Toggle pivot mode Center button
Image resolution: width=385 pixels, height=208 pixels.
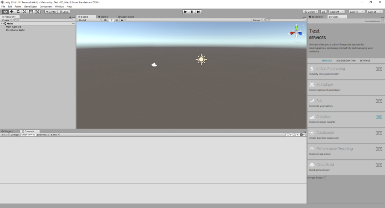pos(51,12)
